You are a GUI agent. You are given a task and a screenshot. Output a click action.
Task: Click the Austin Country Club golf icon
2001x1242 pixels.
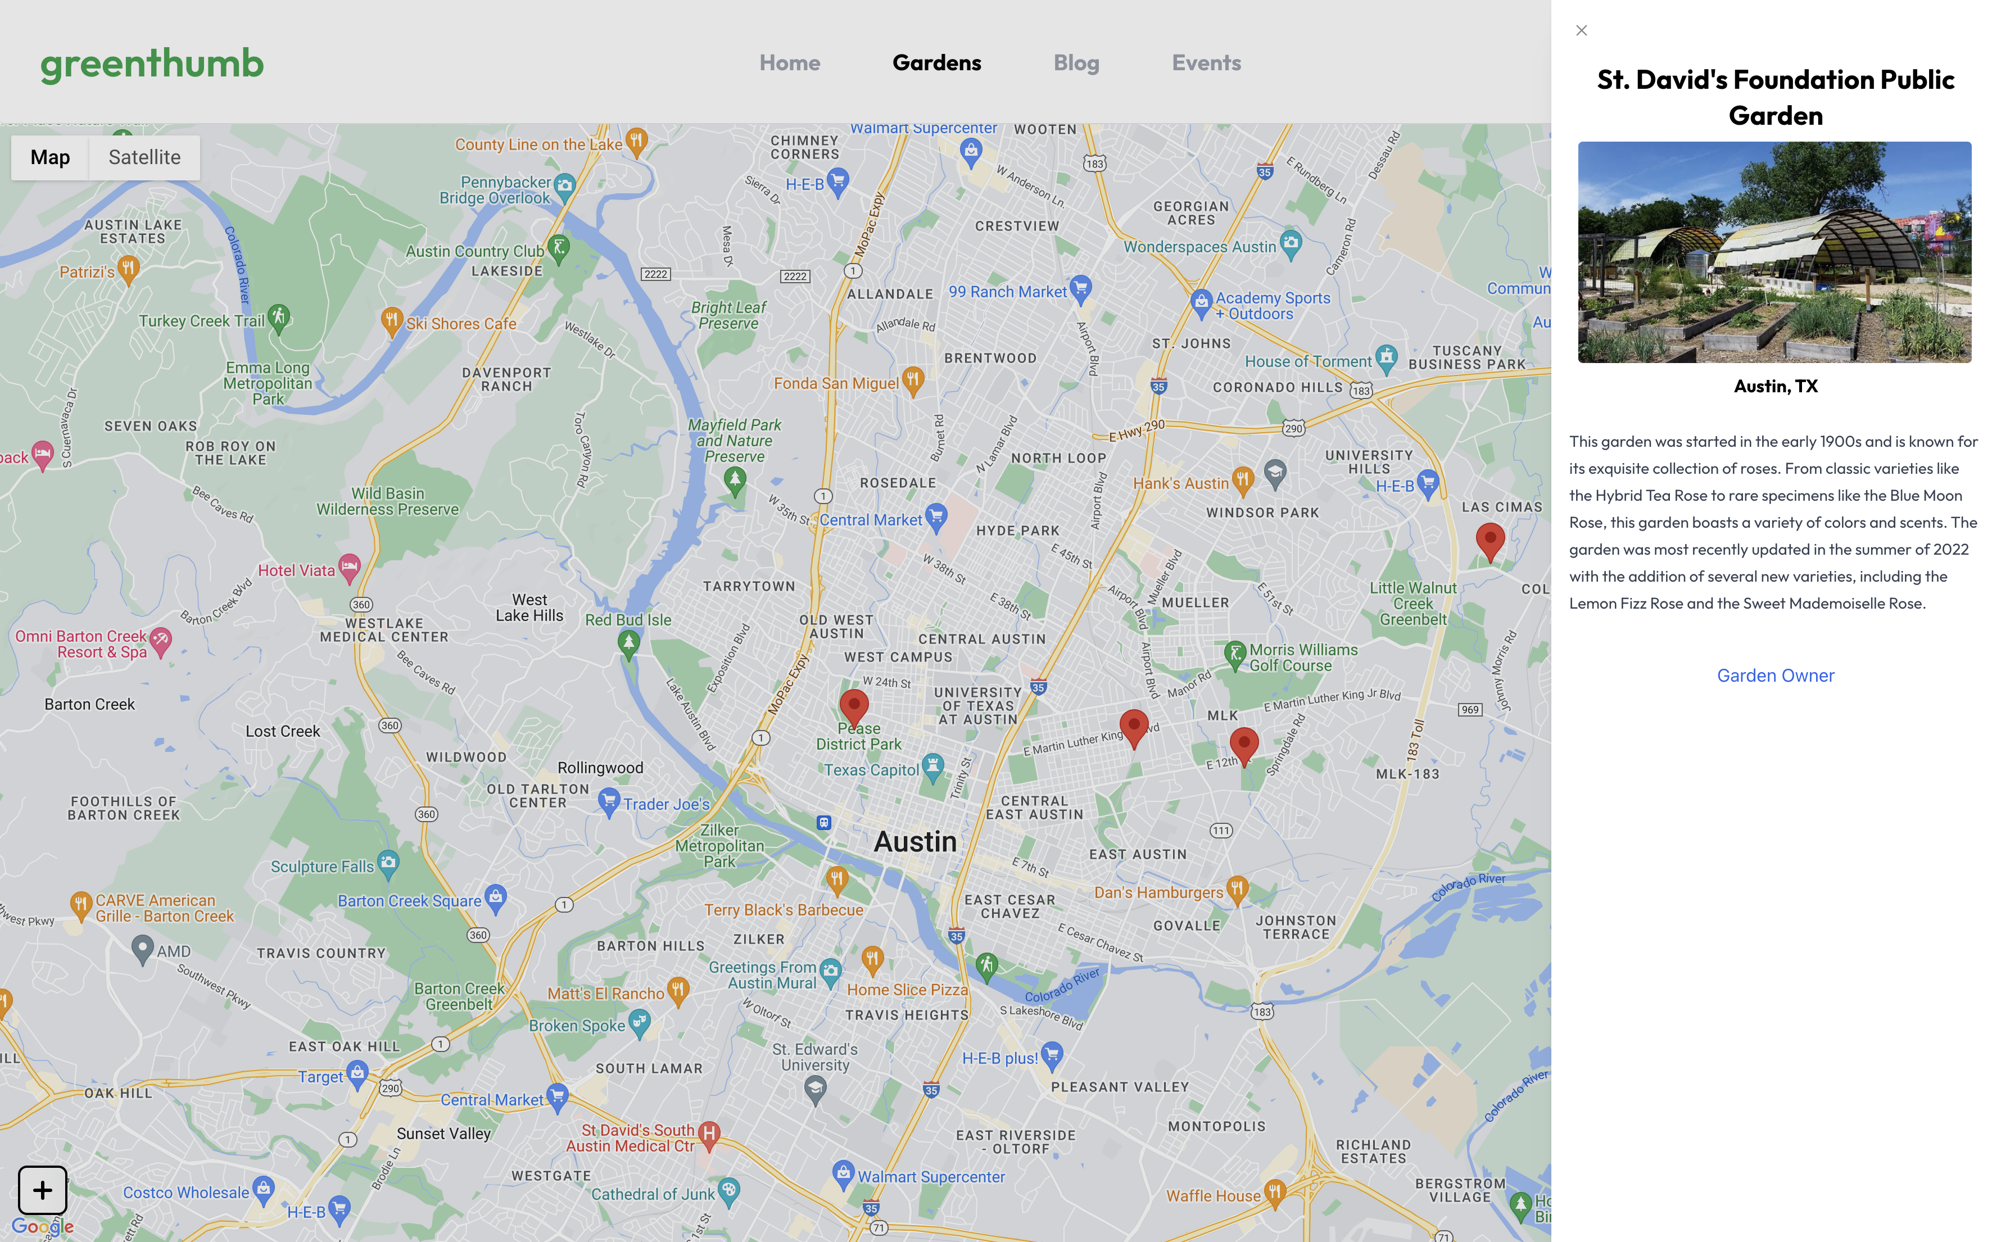(559, 249)
